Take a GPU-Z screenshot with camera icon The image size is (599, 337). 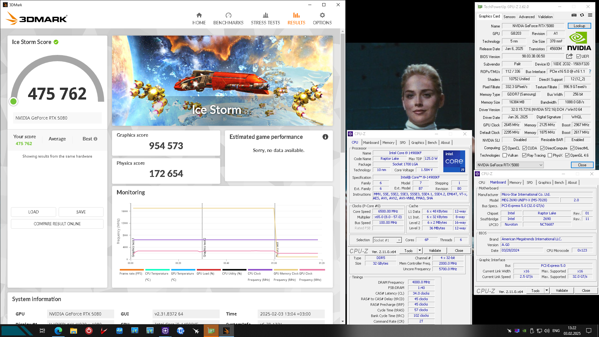574,15
